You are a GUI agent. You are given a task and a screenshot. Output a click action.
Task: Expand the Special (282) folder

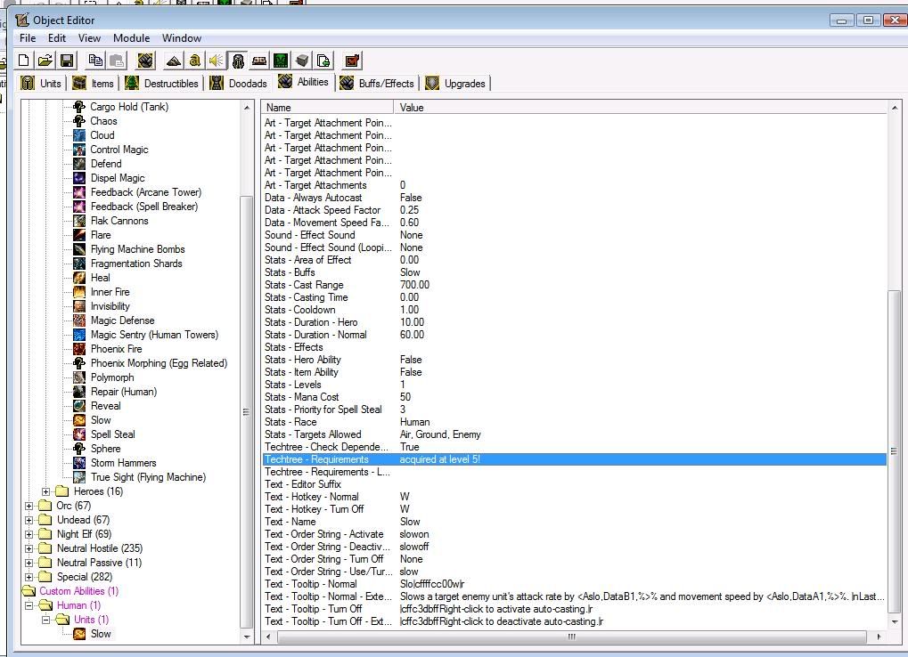[29, 577]
